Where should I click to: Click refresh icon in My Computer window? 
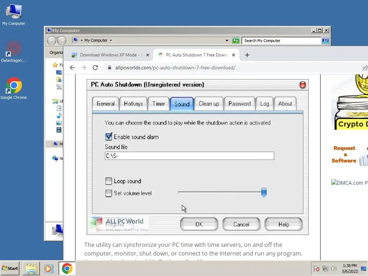[236, 40]
